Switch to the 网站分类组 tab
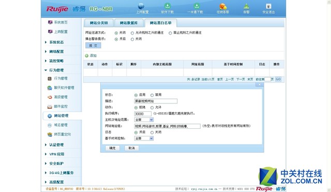The width and height of the screenshot is (331, 192). pos(99,23)
